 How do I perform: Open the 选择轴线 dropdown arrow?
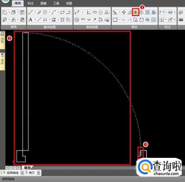pos(22,173)
